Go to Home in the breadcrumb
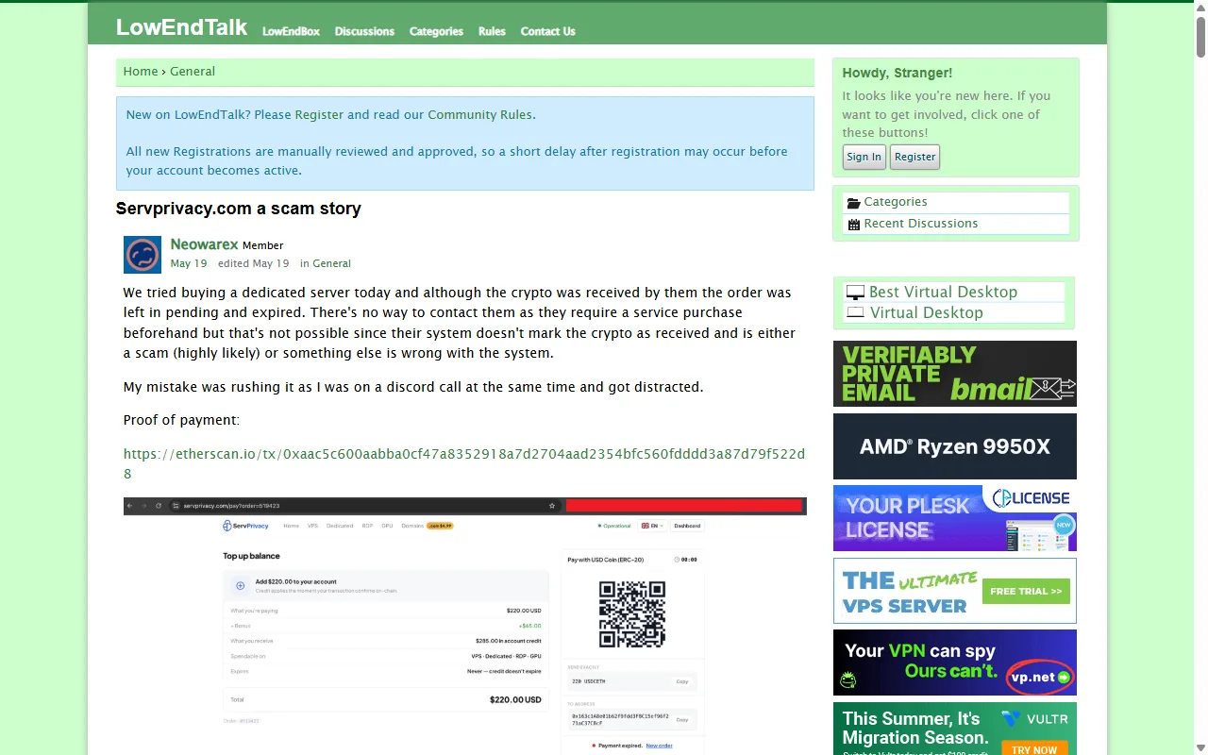The image size is (1208, 755). pyautogui.click(x=141, y=72)
